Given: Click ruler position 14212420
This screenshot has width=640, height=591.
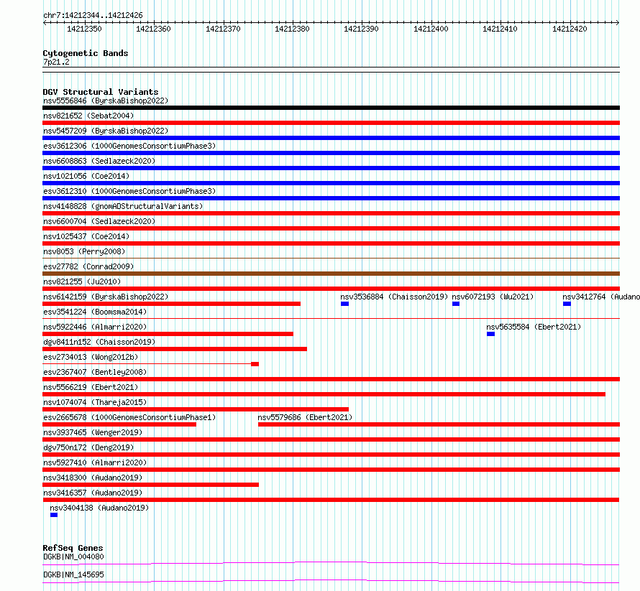Looking at the screenshot, I should [570, 29].
